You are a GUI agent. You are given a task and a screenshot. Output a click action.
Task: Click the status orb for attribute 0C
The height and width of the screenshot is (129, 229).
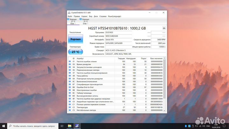pos(70,82)
